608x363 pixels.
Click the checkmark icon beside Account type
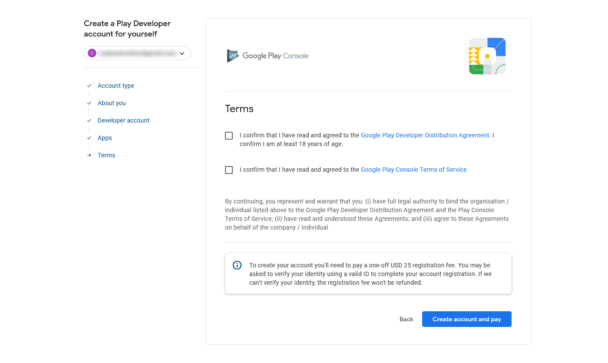89,86
